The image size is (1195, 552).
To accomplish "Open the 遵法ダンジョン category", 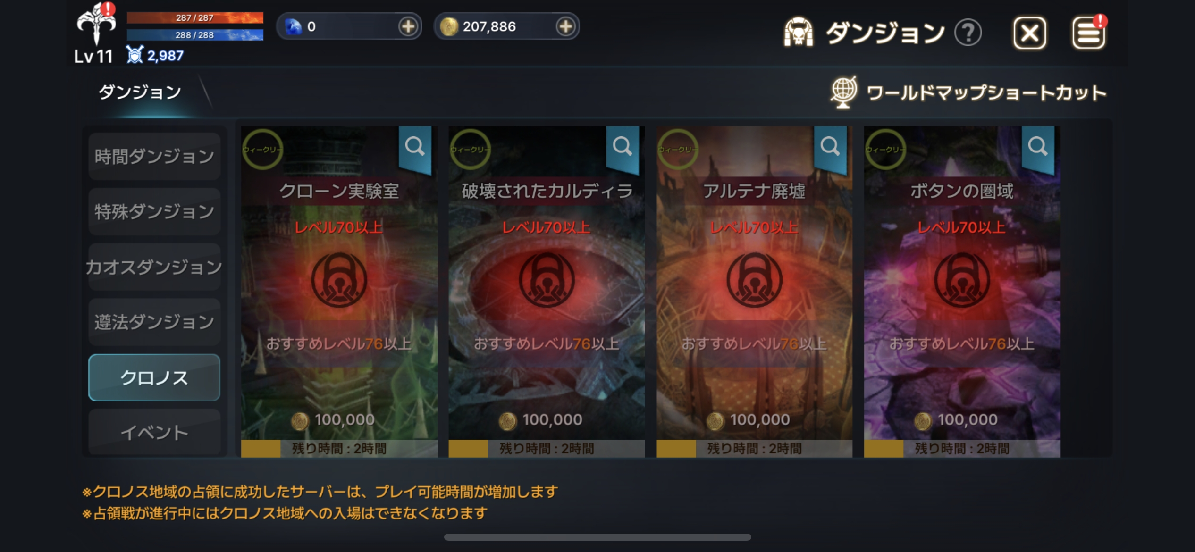I will point(154,322).
